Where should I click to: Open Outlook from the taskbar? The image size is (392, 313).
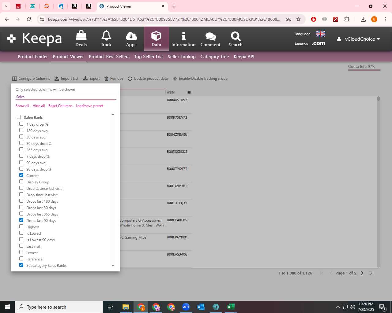tap(201, 307)
